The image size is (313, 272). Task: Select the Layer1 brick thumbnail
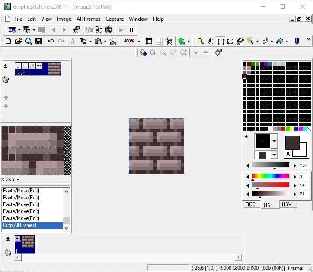coord(54,68)
